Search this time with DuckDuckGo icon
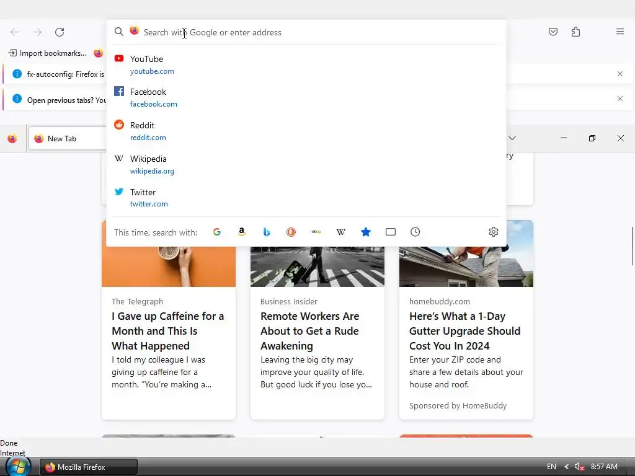 click(x=291, y=232)
